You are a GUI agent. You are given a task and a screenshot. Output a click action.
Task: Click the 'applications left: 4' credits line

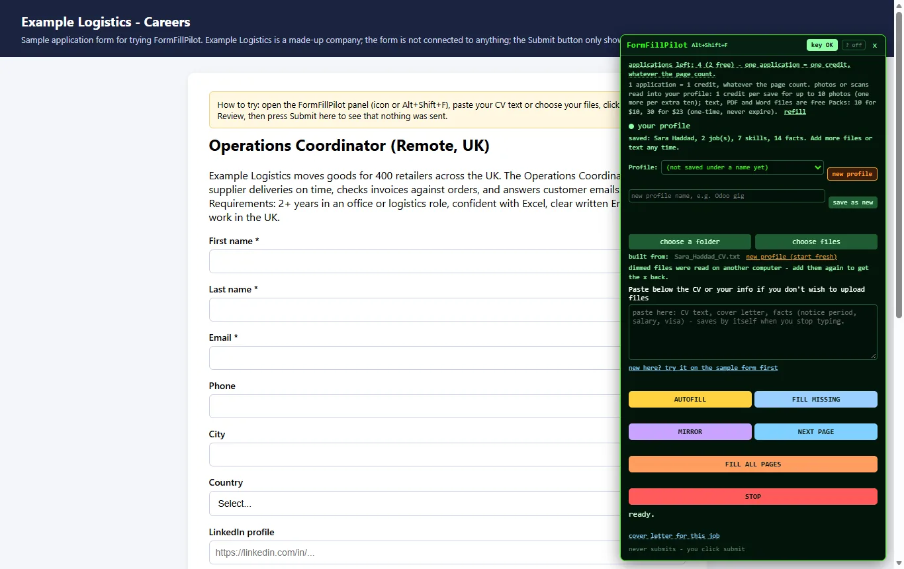click(739, 69)
